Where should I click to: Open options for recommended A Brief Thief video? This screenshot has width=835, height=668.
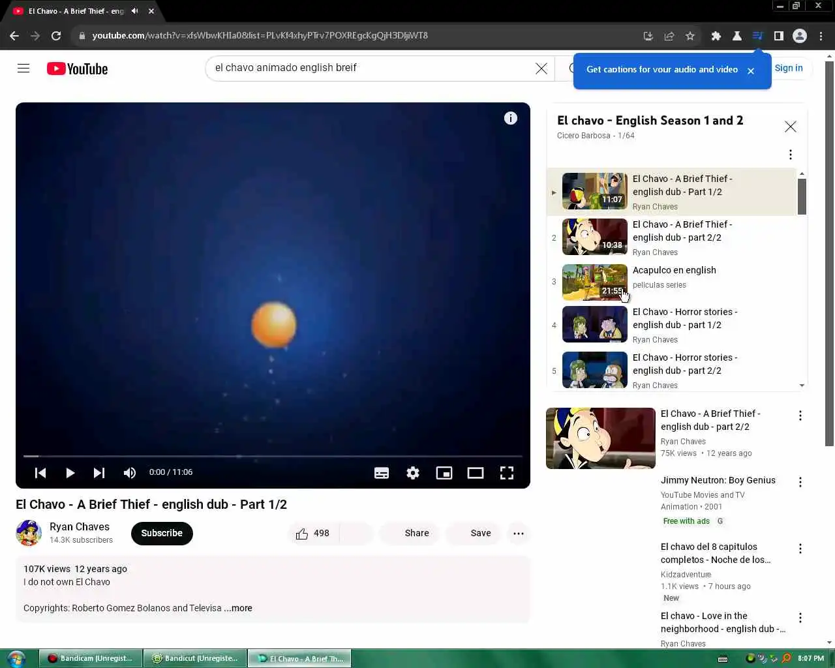[800, 416]
